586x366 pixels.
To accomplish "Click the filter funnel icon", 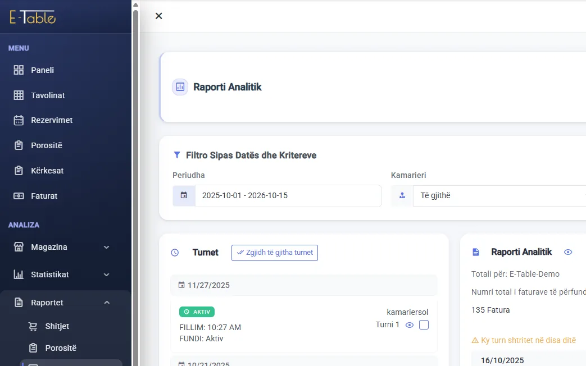I will [x=177, y=155].
